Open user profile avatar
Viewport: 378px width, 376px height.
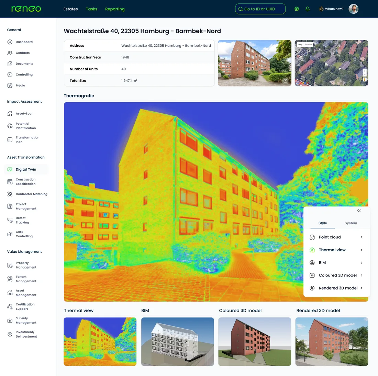353,9
